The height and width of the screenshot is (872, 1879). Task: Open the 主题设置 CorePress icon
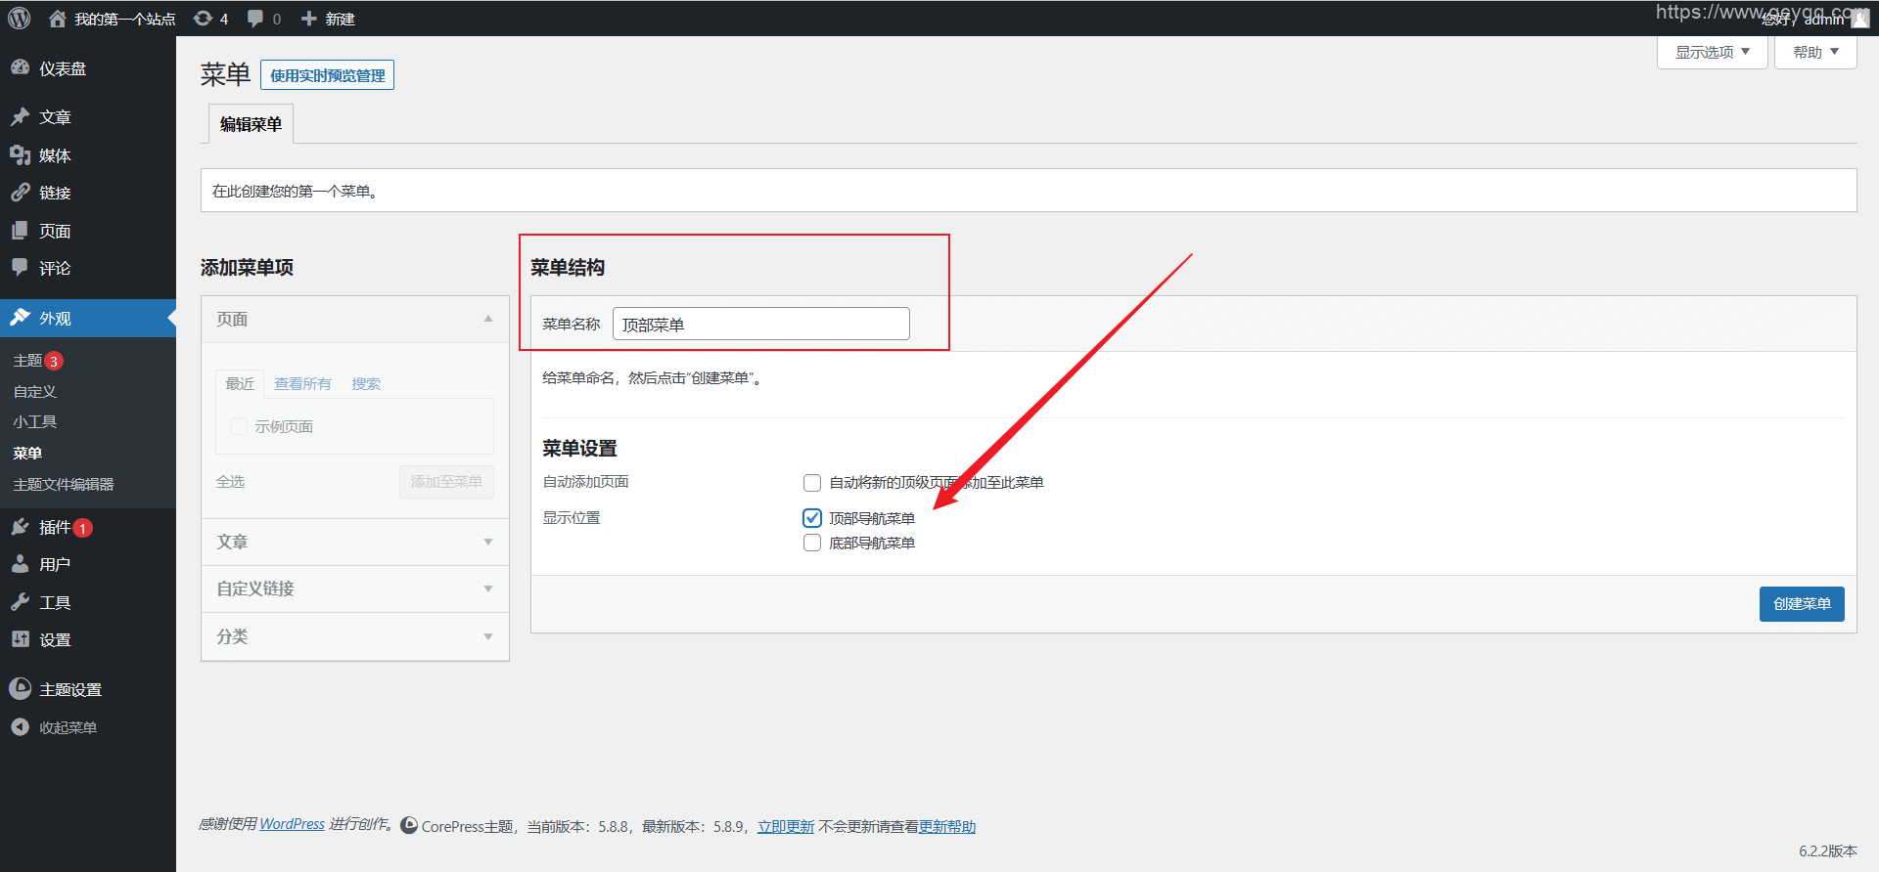(20, 689)
